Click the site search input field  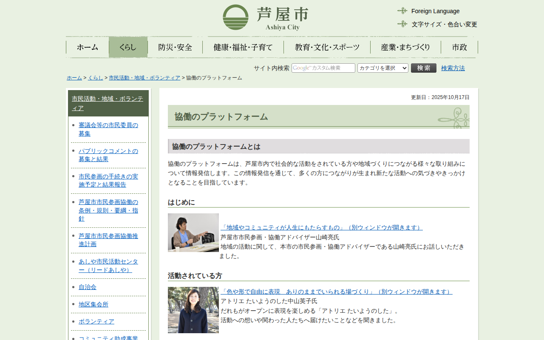[323, 68]
